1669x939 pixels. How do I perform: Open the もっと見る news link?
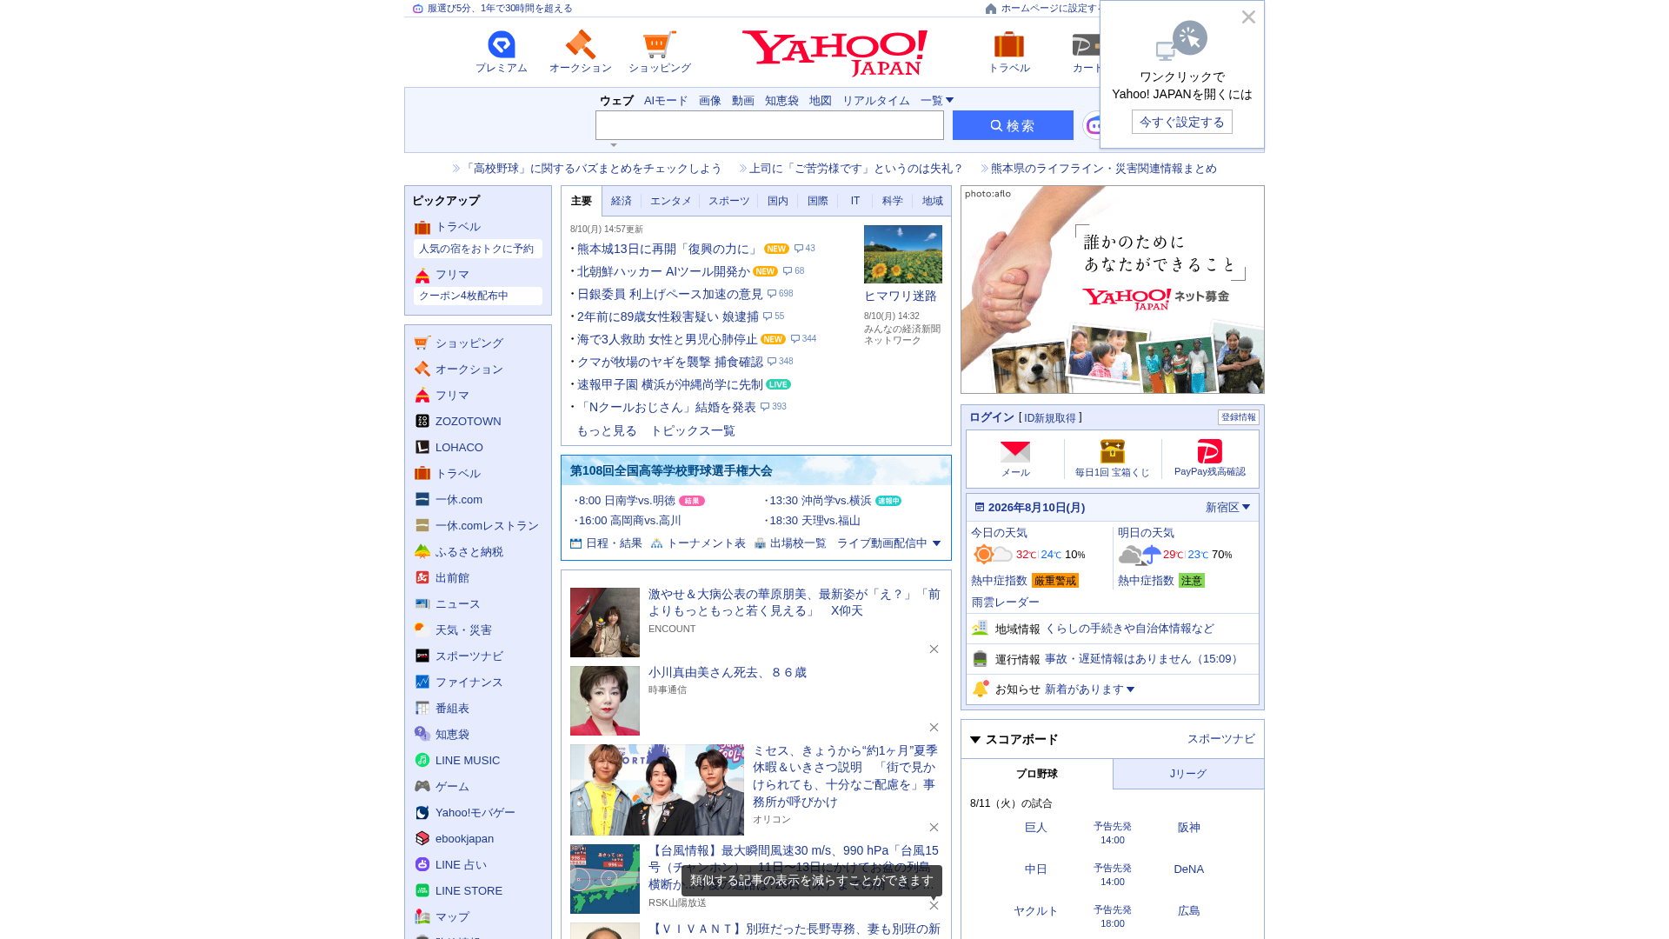click(607, 431)
